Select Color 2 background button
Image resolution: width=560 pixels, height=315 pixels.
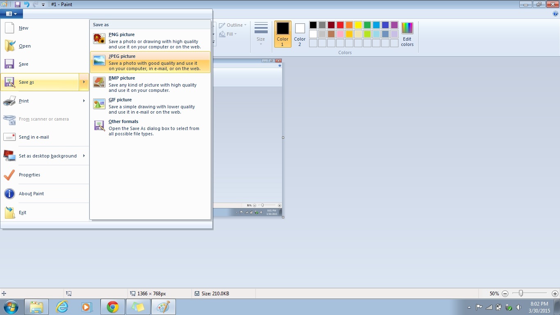click(300, 34)
